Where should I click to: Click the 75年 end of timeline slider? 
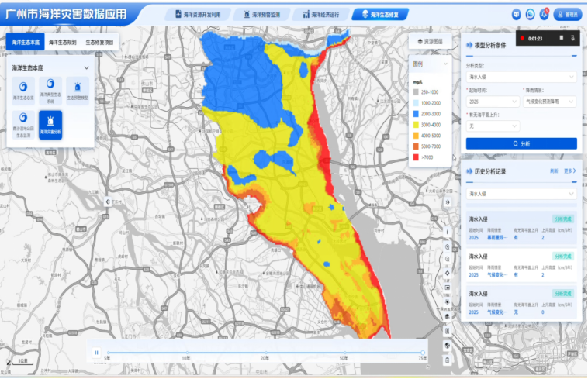click(423, 352)
